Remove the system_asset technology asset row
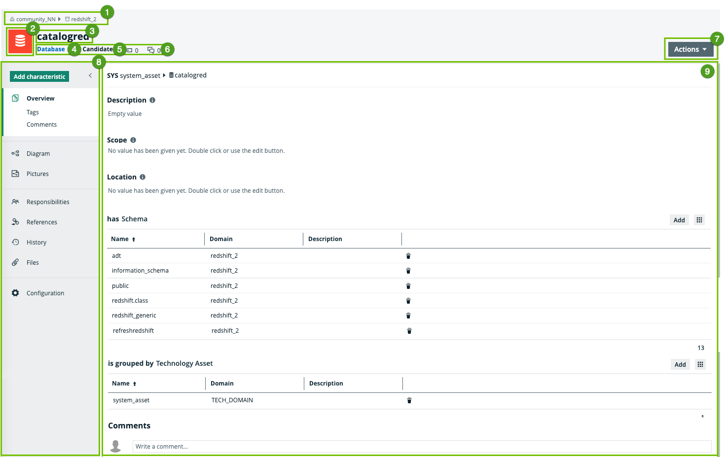Viewport: 725px width, 457px height. [409, 400]
